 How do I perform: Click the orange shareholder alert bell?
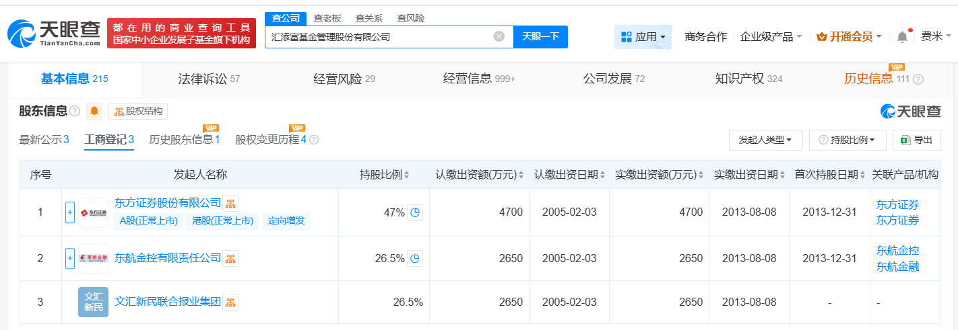coord(94,112)
